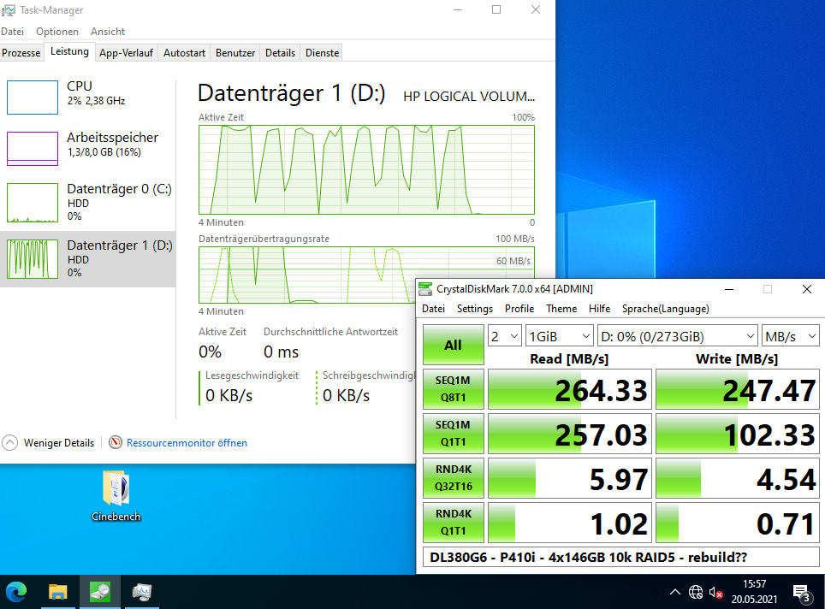The width and height of the screenshot is (825, 609).
Task: Click the muted speaker volume icon
Action: click(x=715, y=593)
